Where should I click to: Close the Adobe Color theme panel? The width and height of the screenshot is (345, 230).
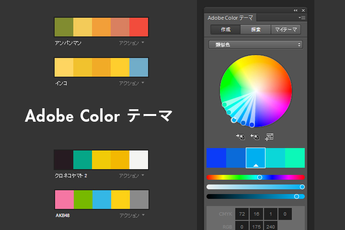303,11
